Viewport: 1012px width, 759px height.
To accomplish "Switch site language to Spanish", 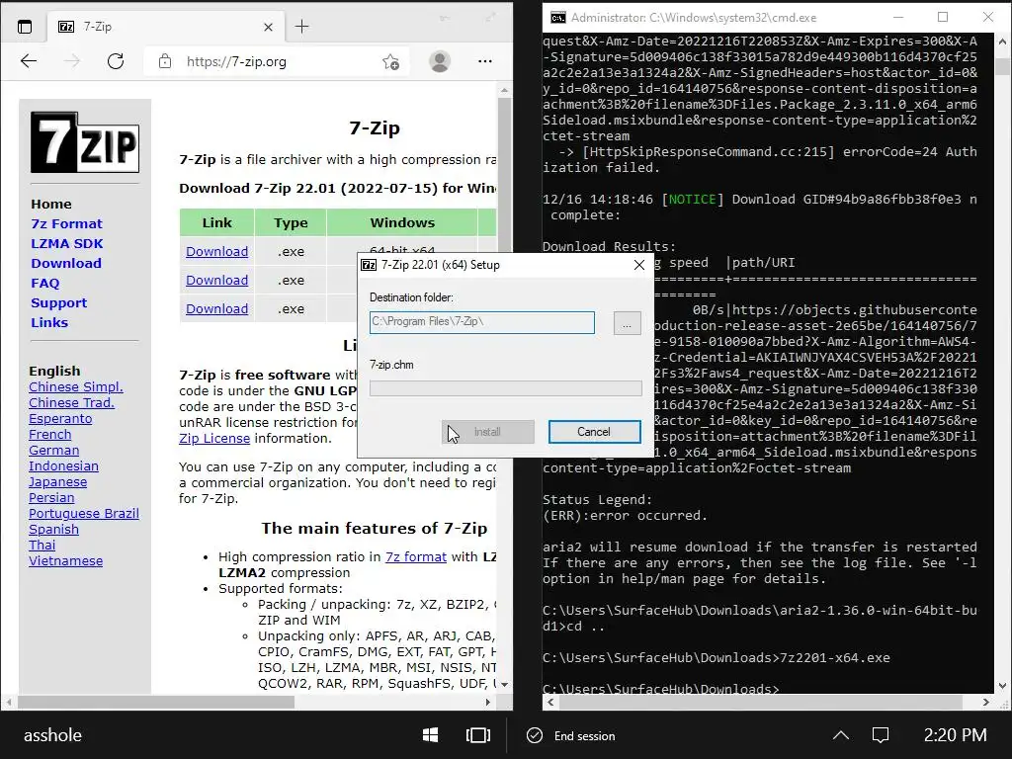I will (x=53, y=530).
